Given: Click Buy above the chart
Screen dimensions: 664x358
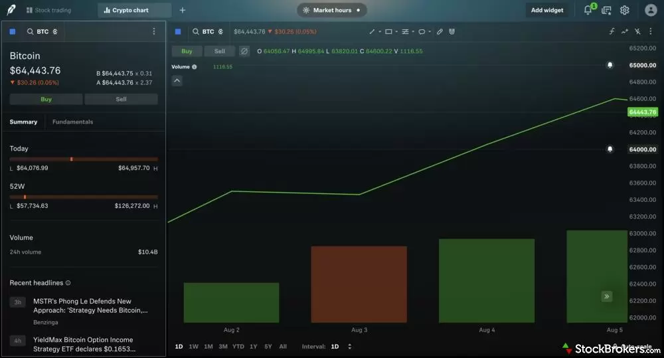Looking at the screenshot, I should pyautogui.click(x=187, y=51).
